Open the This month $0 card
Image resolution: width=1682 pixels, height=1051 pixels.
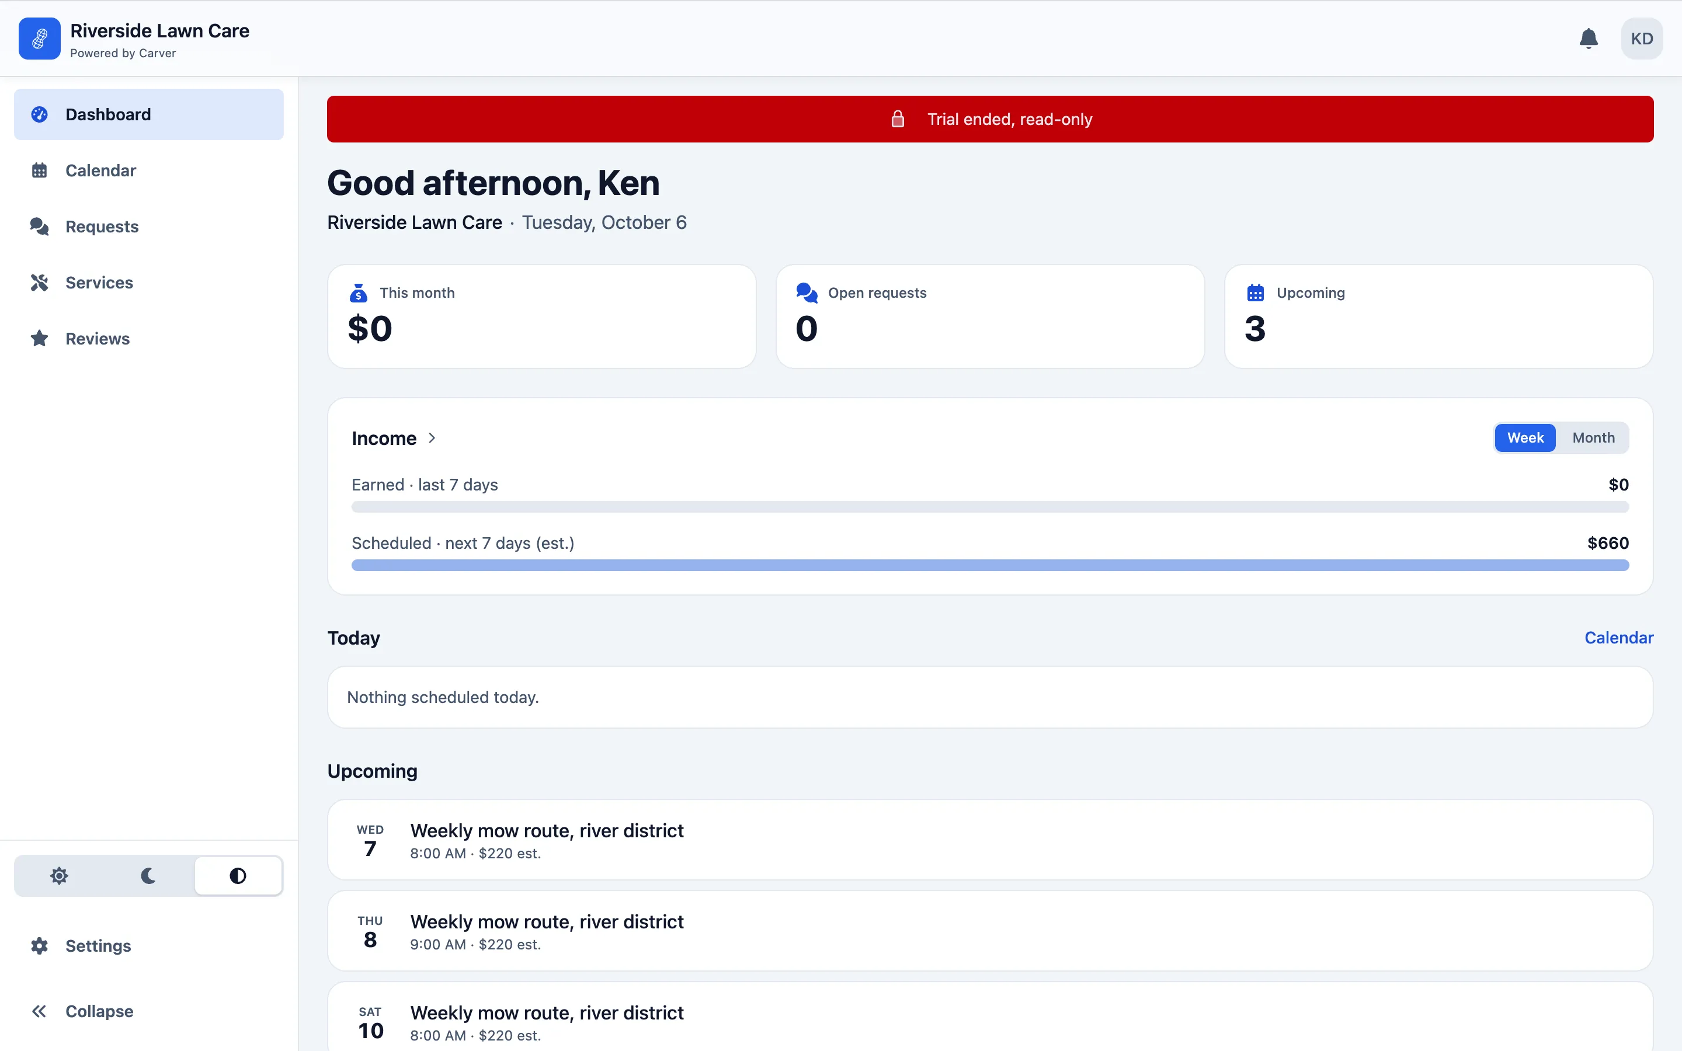pyautogui.click(x=542, y=316)
